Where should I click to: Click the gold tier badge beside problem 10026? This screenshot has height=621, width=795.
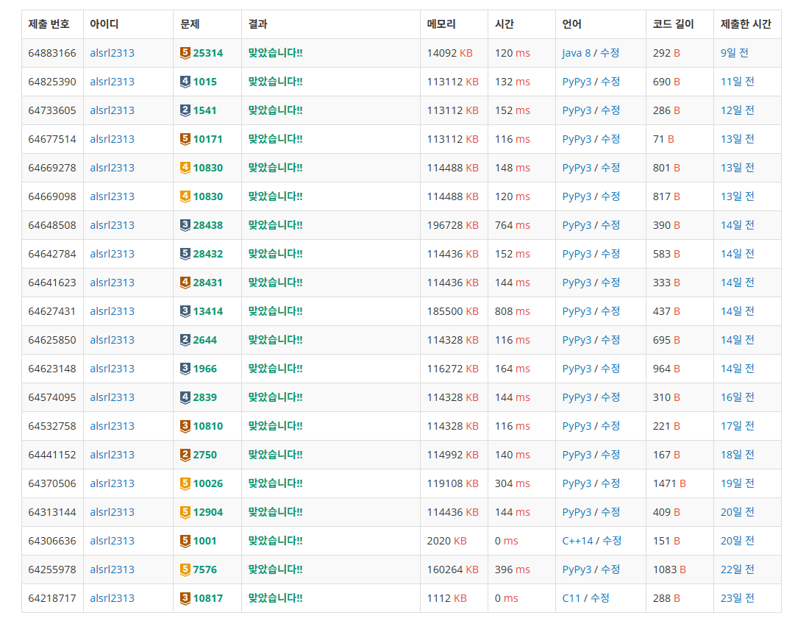tap(185, 483)
